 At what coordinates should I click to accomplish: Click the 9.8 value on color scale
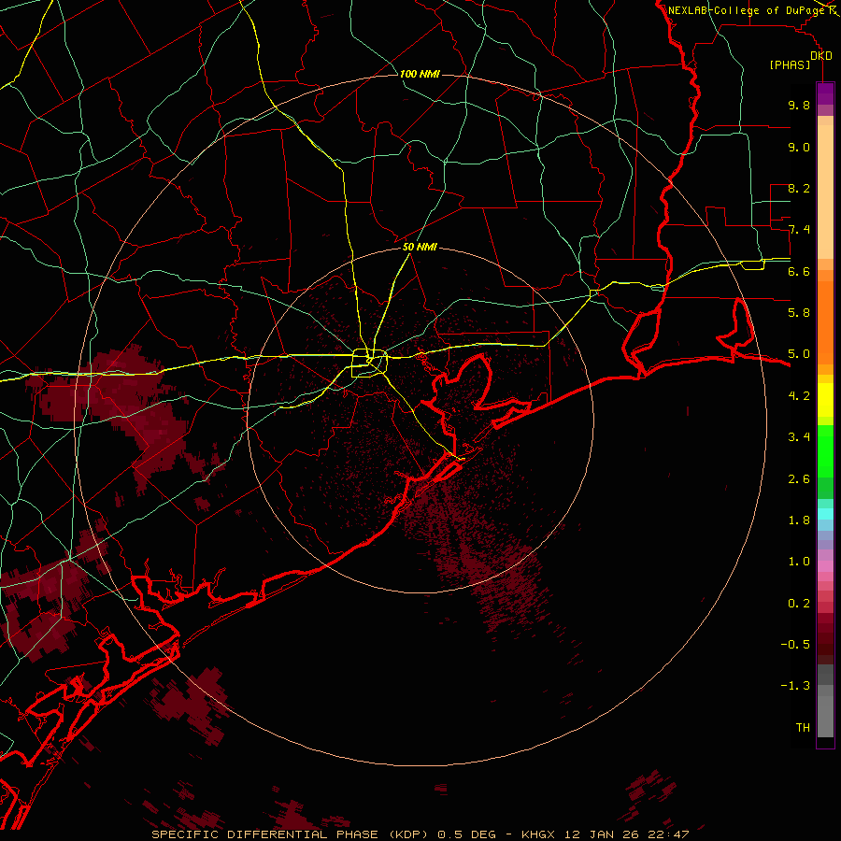(799, 106)
